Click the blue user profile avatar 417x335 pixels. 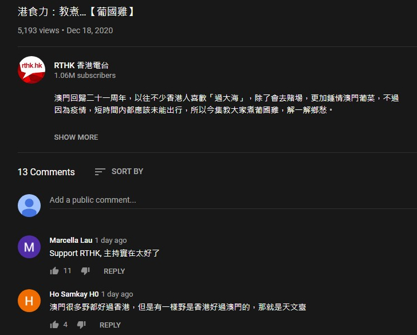pos(29,206)
